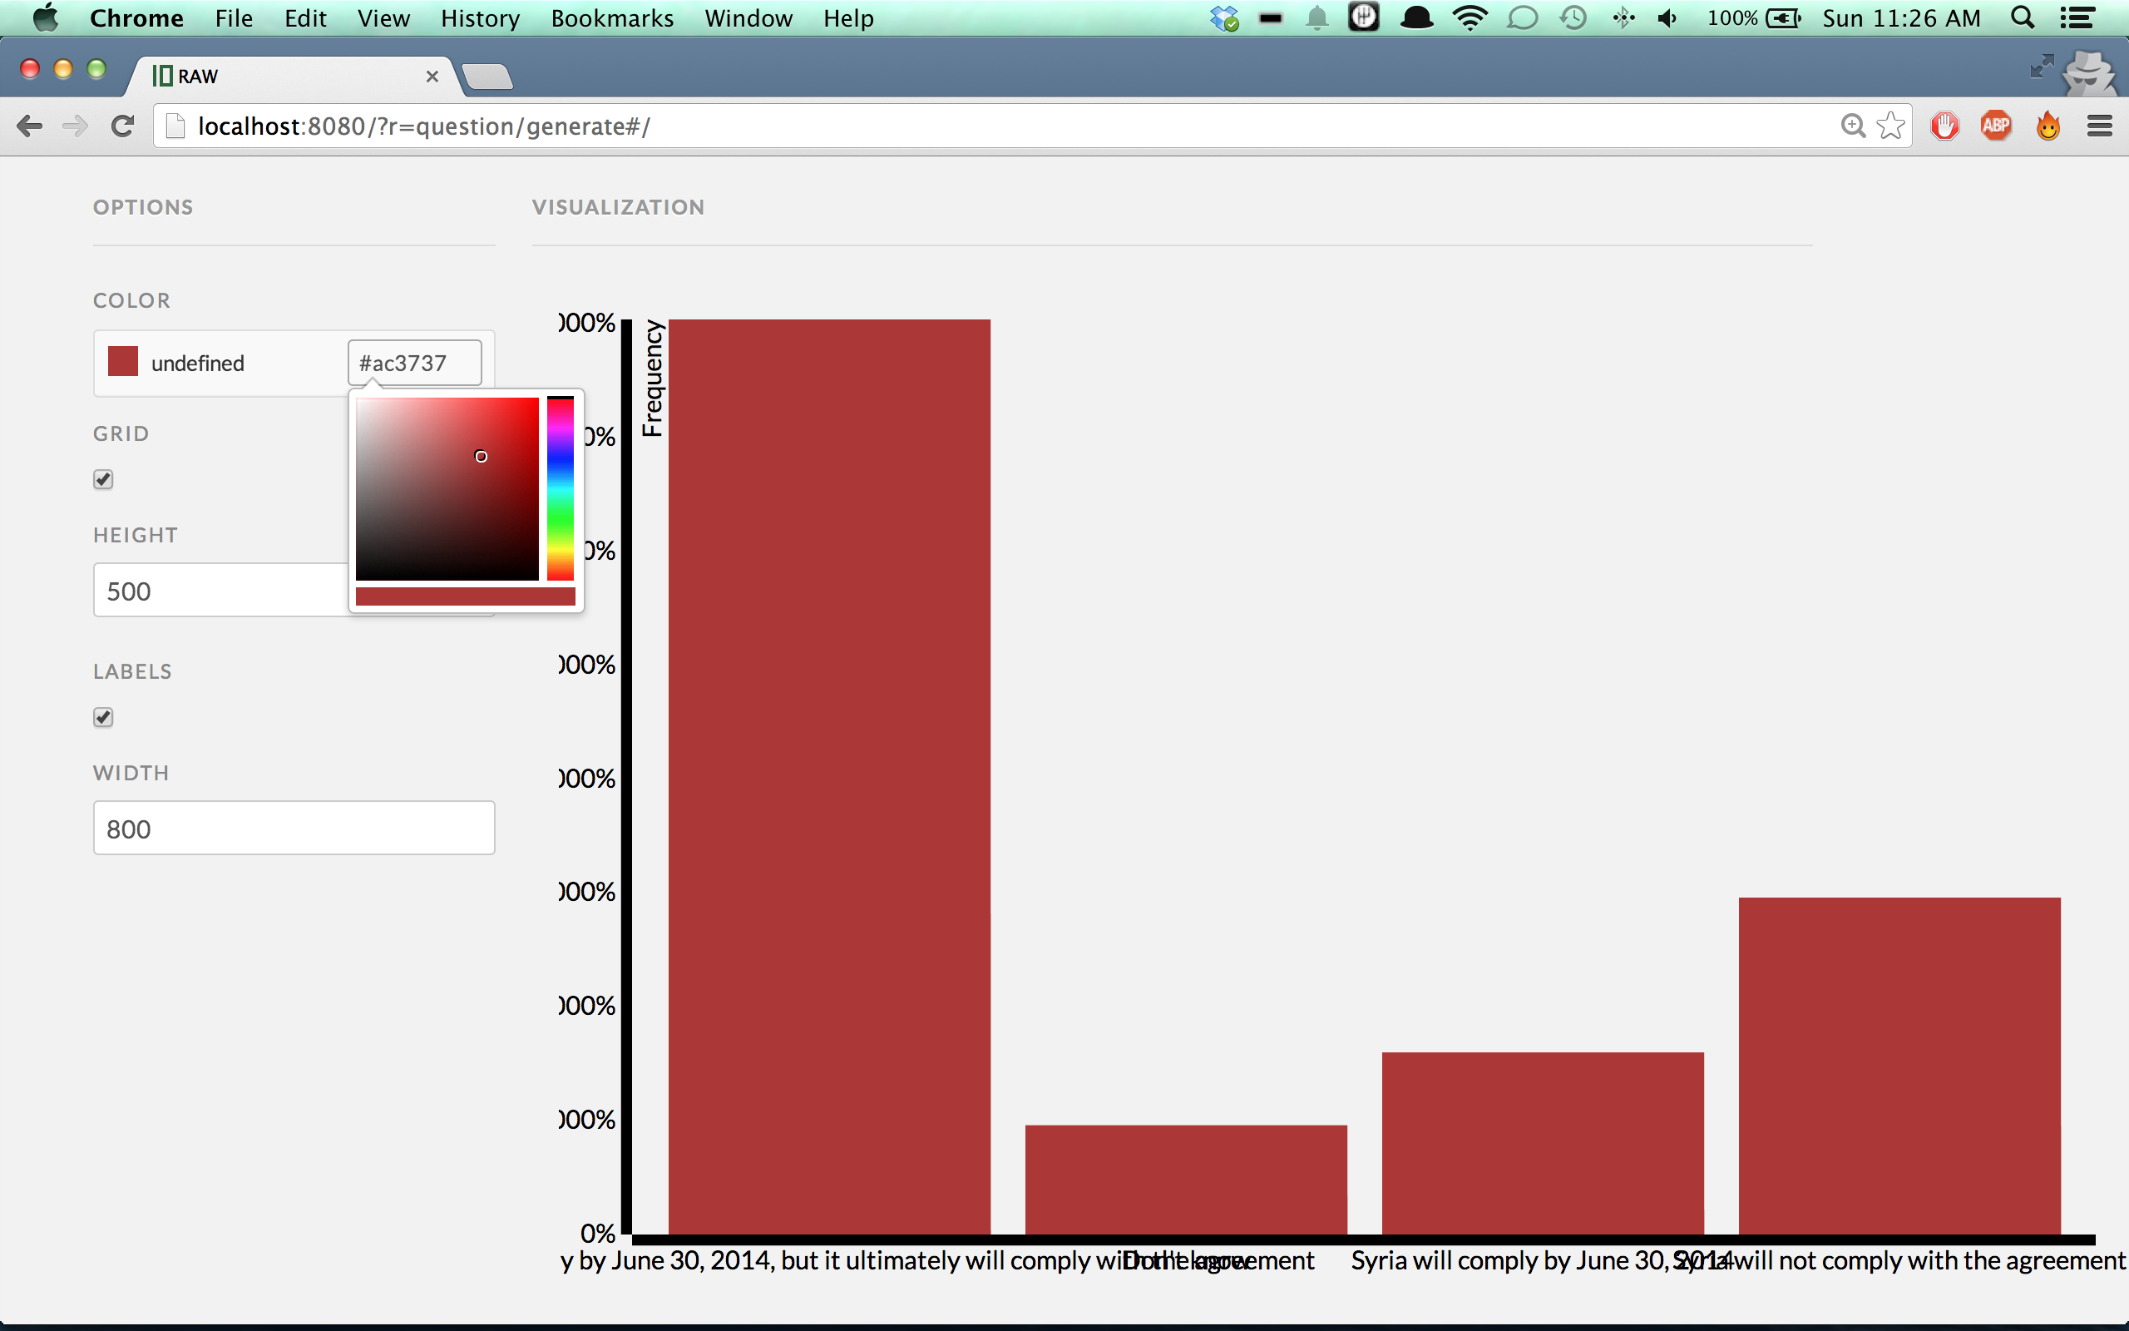2129x1331 pixels.
Task: Click the hue rainbow slider strip
Action: tap(561, 489)
